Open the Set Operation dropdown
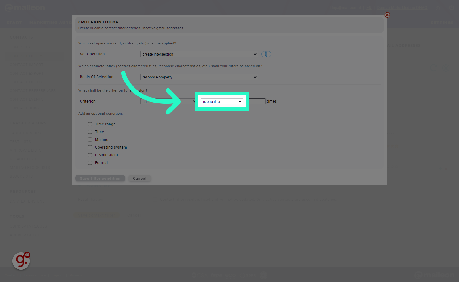Image resolution: width=459 pixels, height=282 pixels. (x=199, y=54)
